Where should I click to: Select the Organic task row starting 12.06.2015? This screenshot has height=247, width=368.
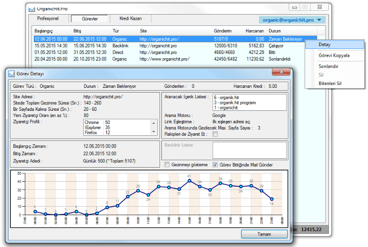point(175,39)
